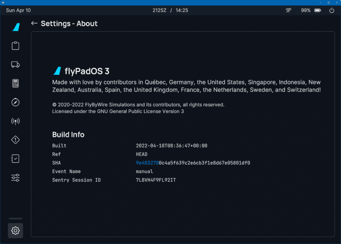Open the Presets sliders page
This screenshot has width=341, height=244.
(16, 178)
